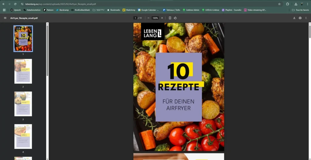Click the thumbnail sidebar scrollbar

pyautogui.click(x=47, y=51)
